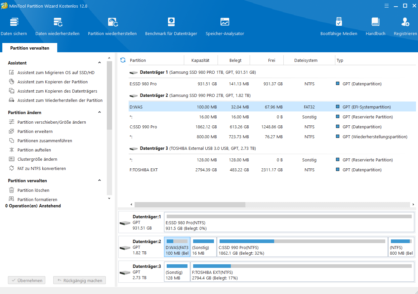The width and height of the screenshot is (418, 294).
Task: Open Speicher-Analysator tool
Action: (x=225, y=26)
